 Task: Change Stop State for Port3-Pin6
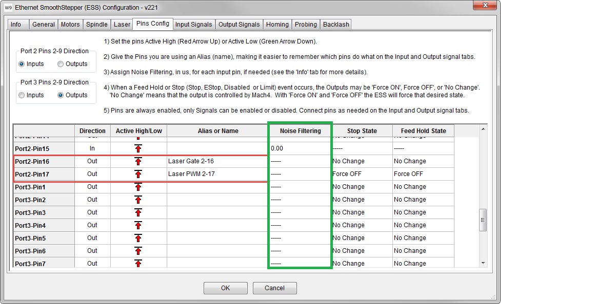362,251
